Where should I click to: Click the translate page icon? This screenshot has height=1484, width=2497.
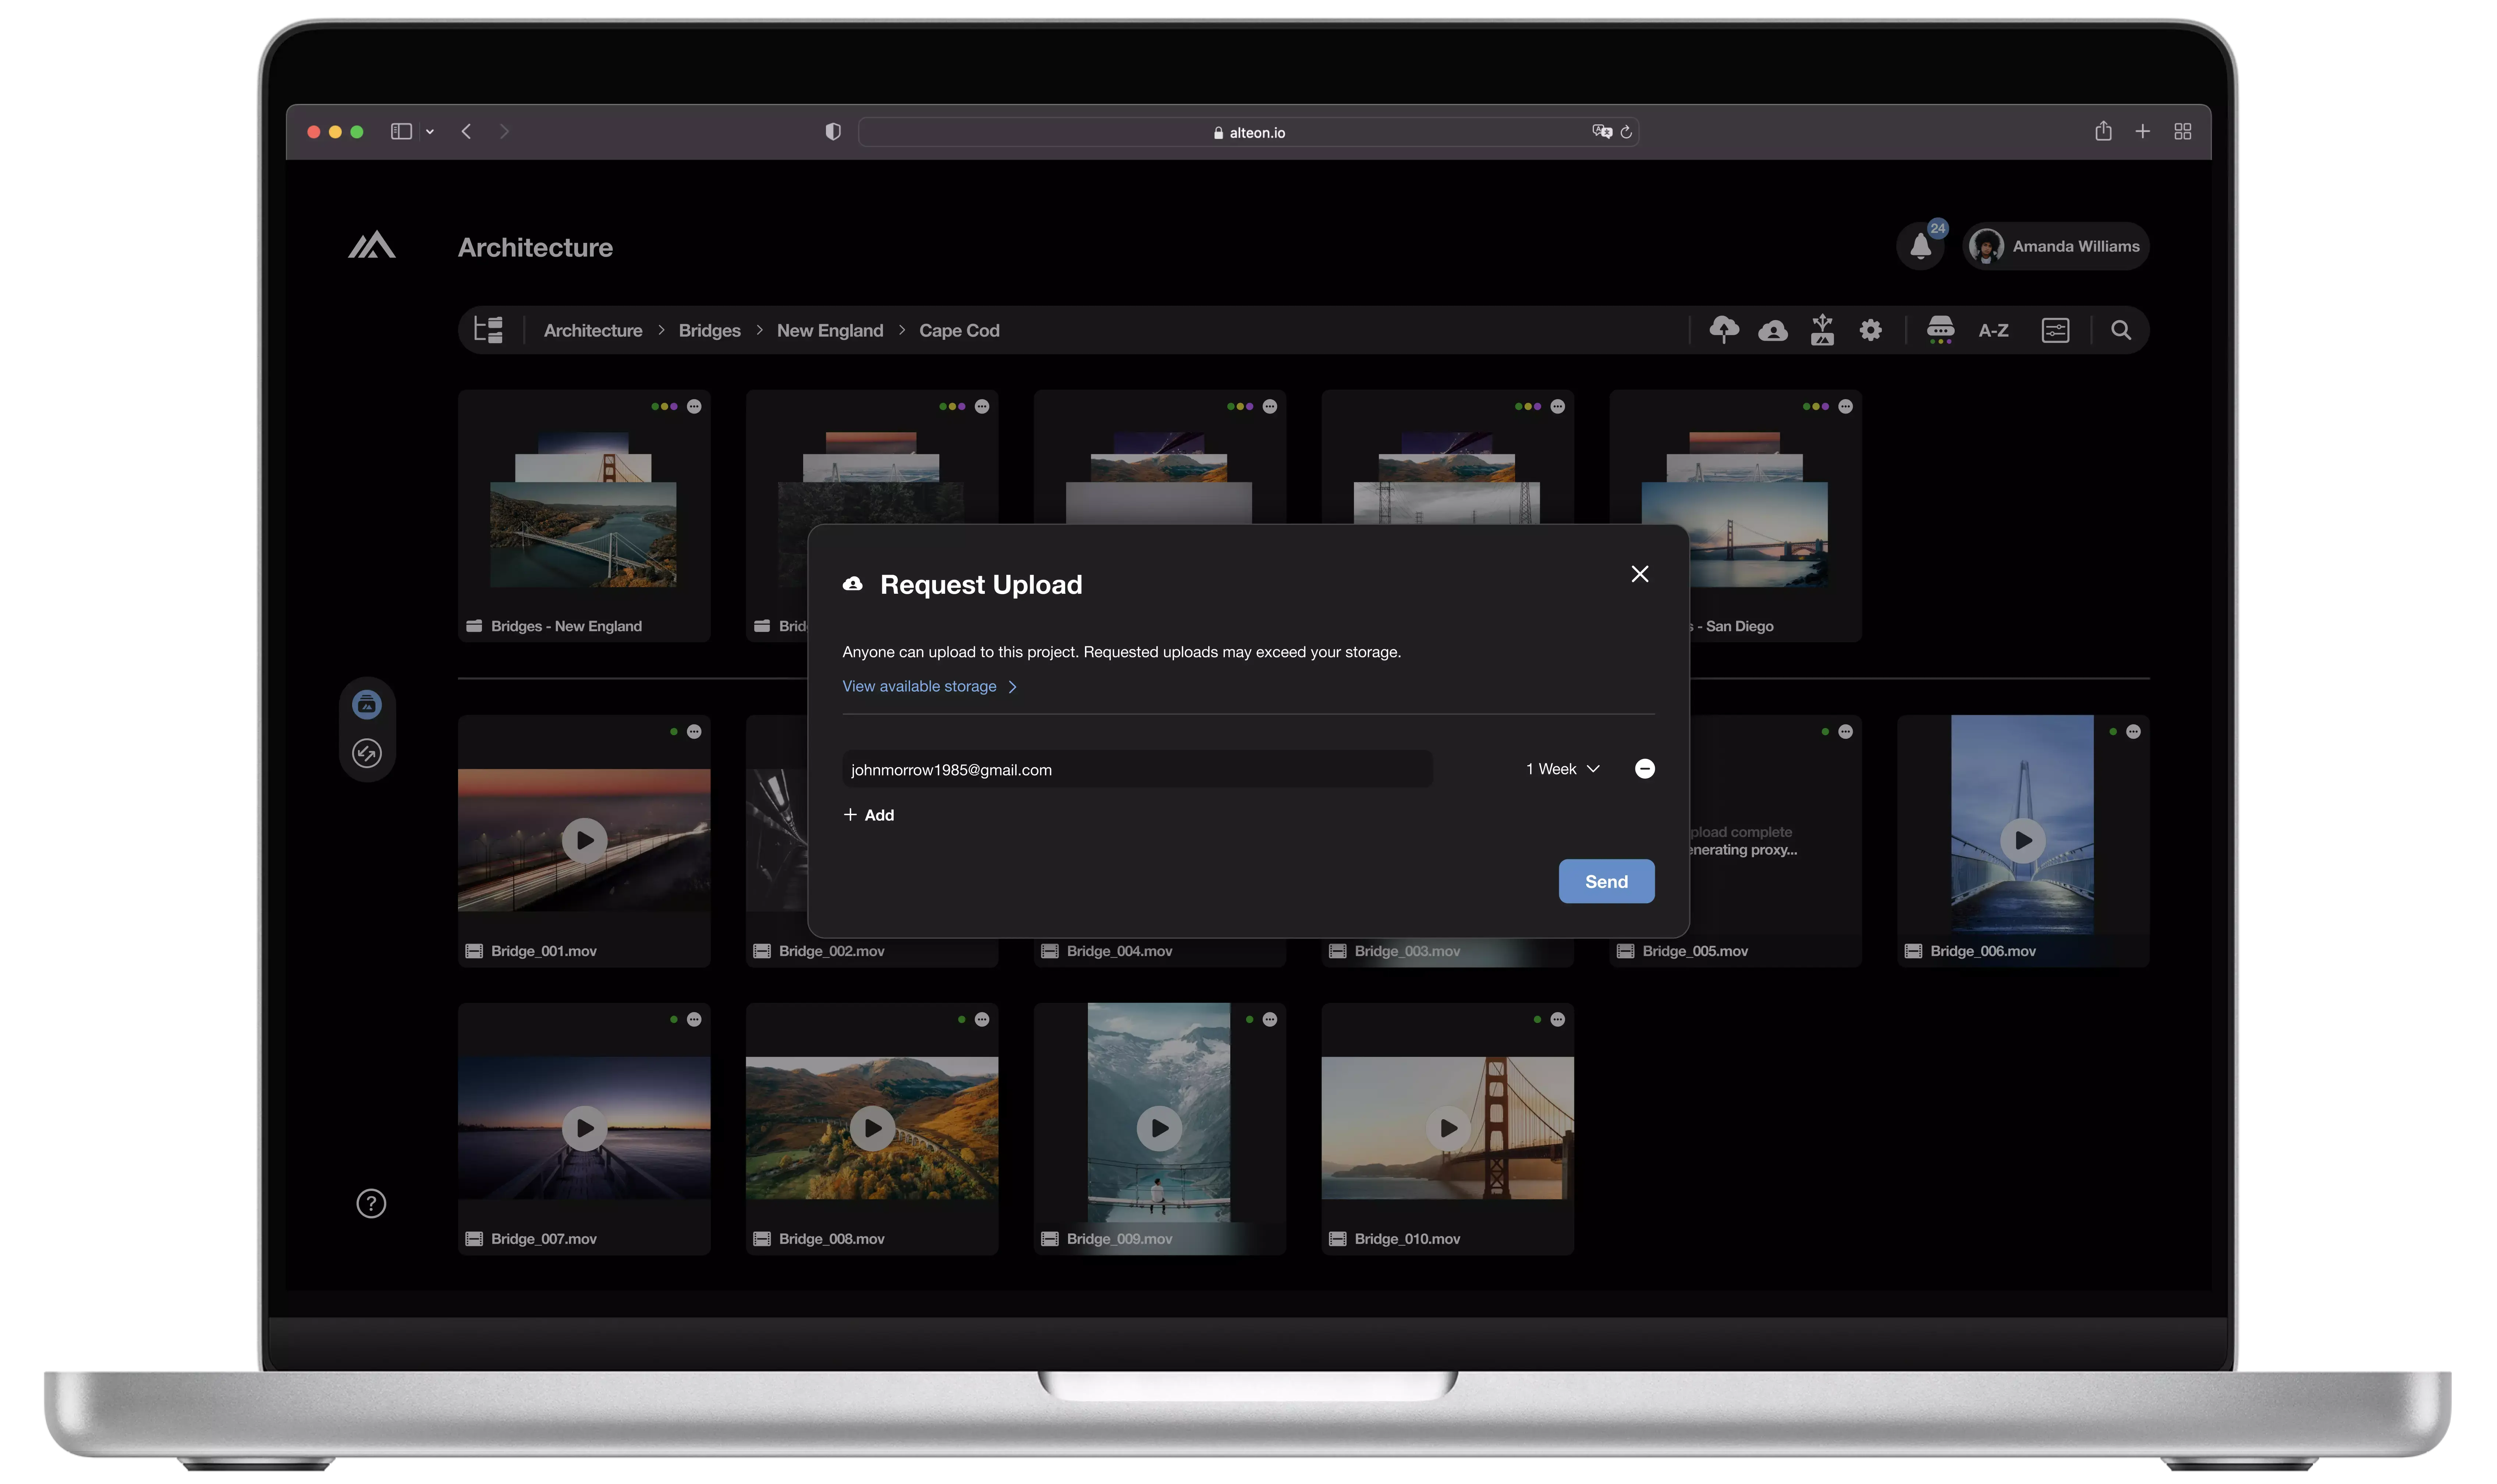pyautogui.click(x=1602, y=132)
